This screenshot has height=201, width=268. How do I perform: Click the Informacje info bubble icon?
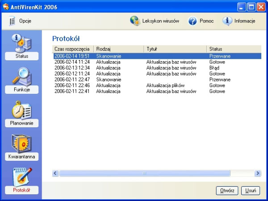[227, 21]
